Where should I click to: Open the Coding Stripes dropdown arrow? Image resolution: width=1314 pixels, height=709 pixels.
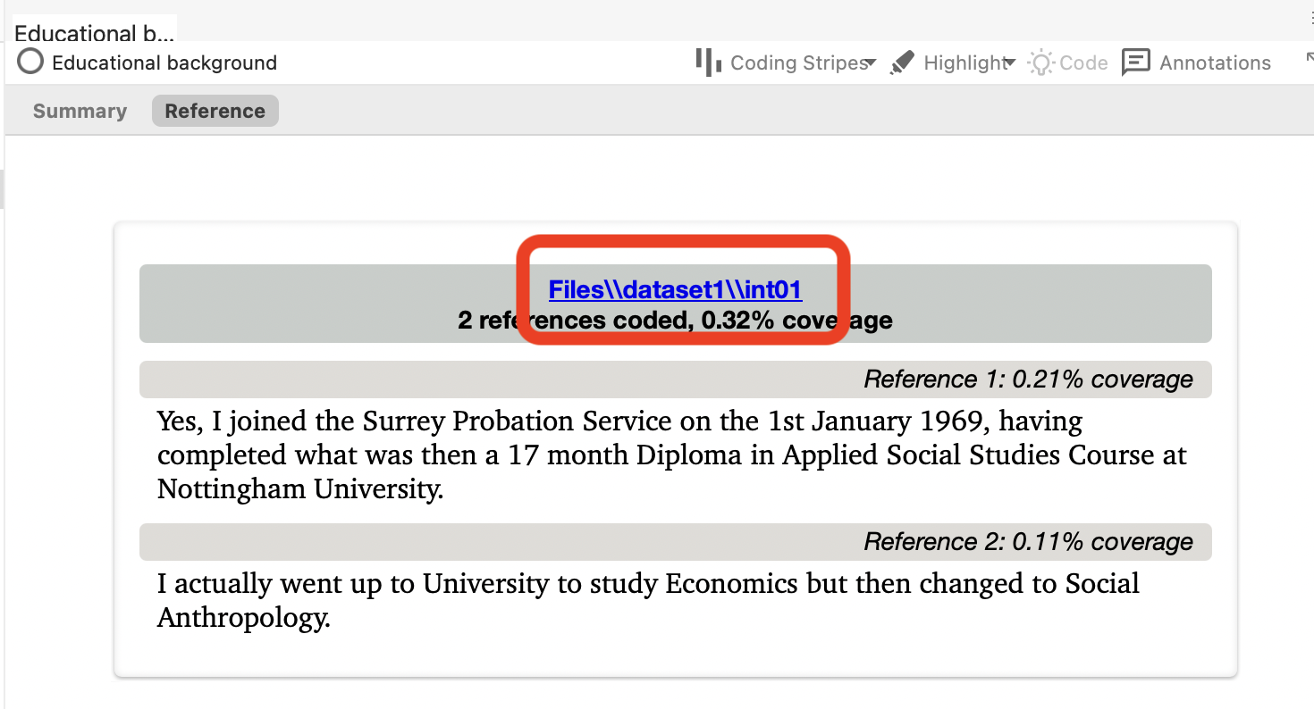[x=870, y=63]
